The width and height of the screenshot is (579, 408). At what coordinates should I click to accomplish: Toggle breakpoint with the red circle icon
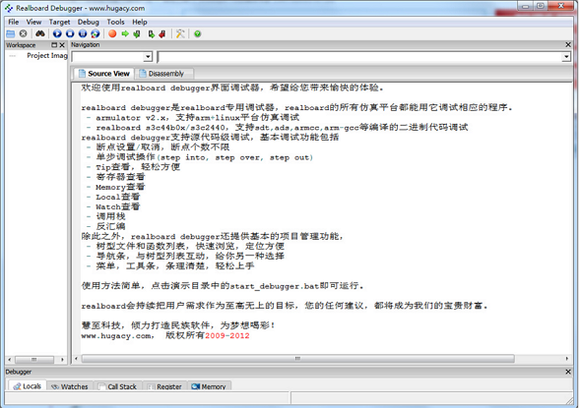[x=112, y=33]
